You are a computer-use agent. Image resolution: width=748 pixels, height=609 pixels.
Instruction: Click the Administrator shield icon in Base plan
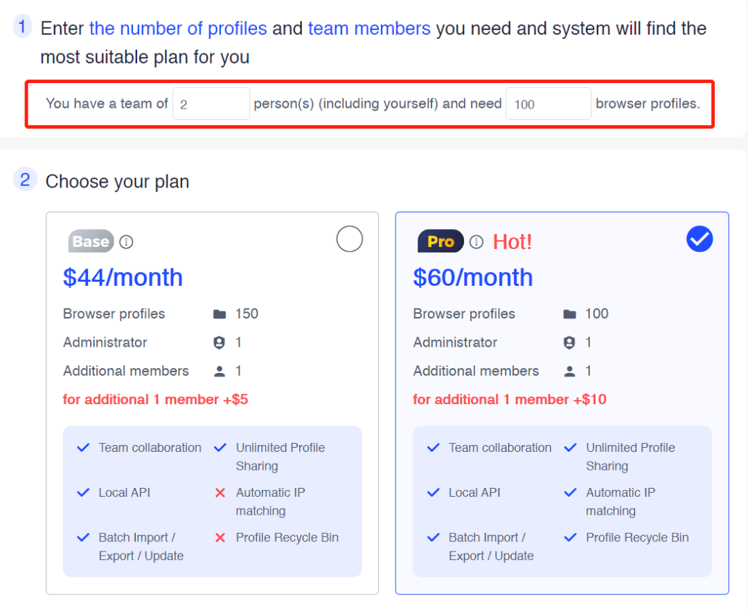219,343
